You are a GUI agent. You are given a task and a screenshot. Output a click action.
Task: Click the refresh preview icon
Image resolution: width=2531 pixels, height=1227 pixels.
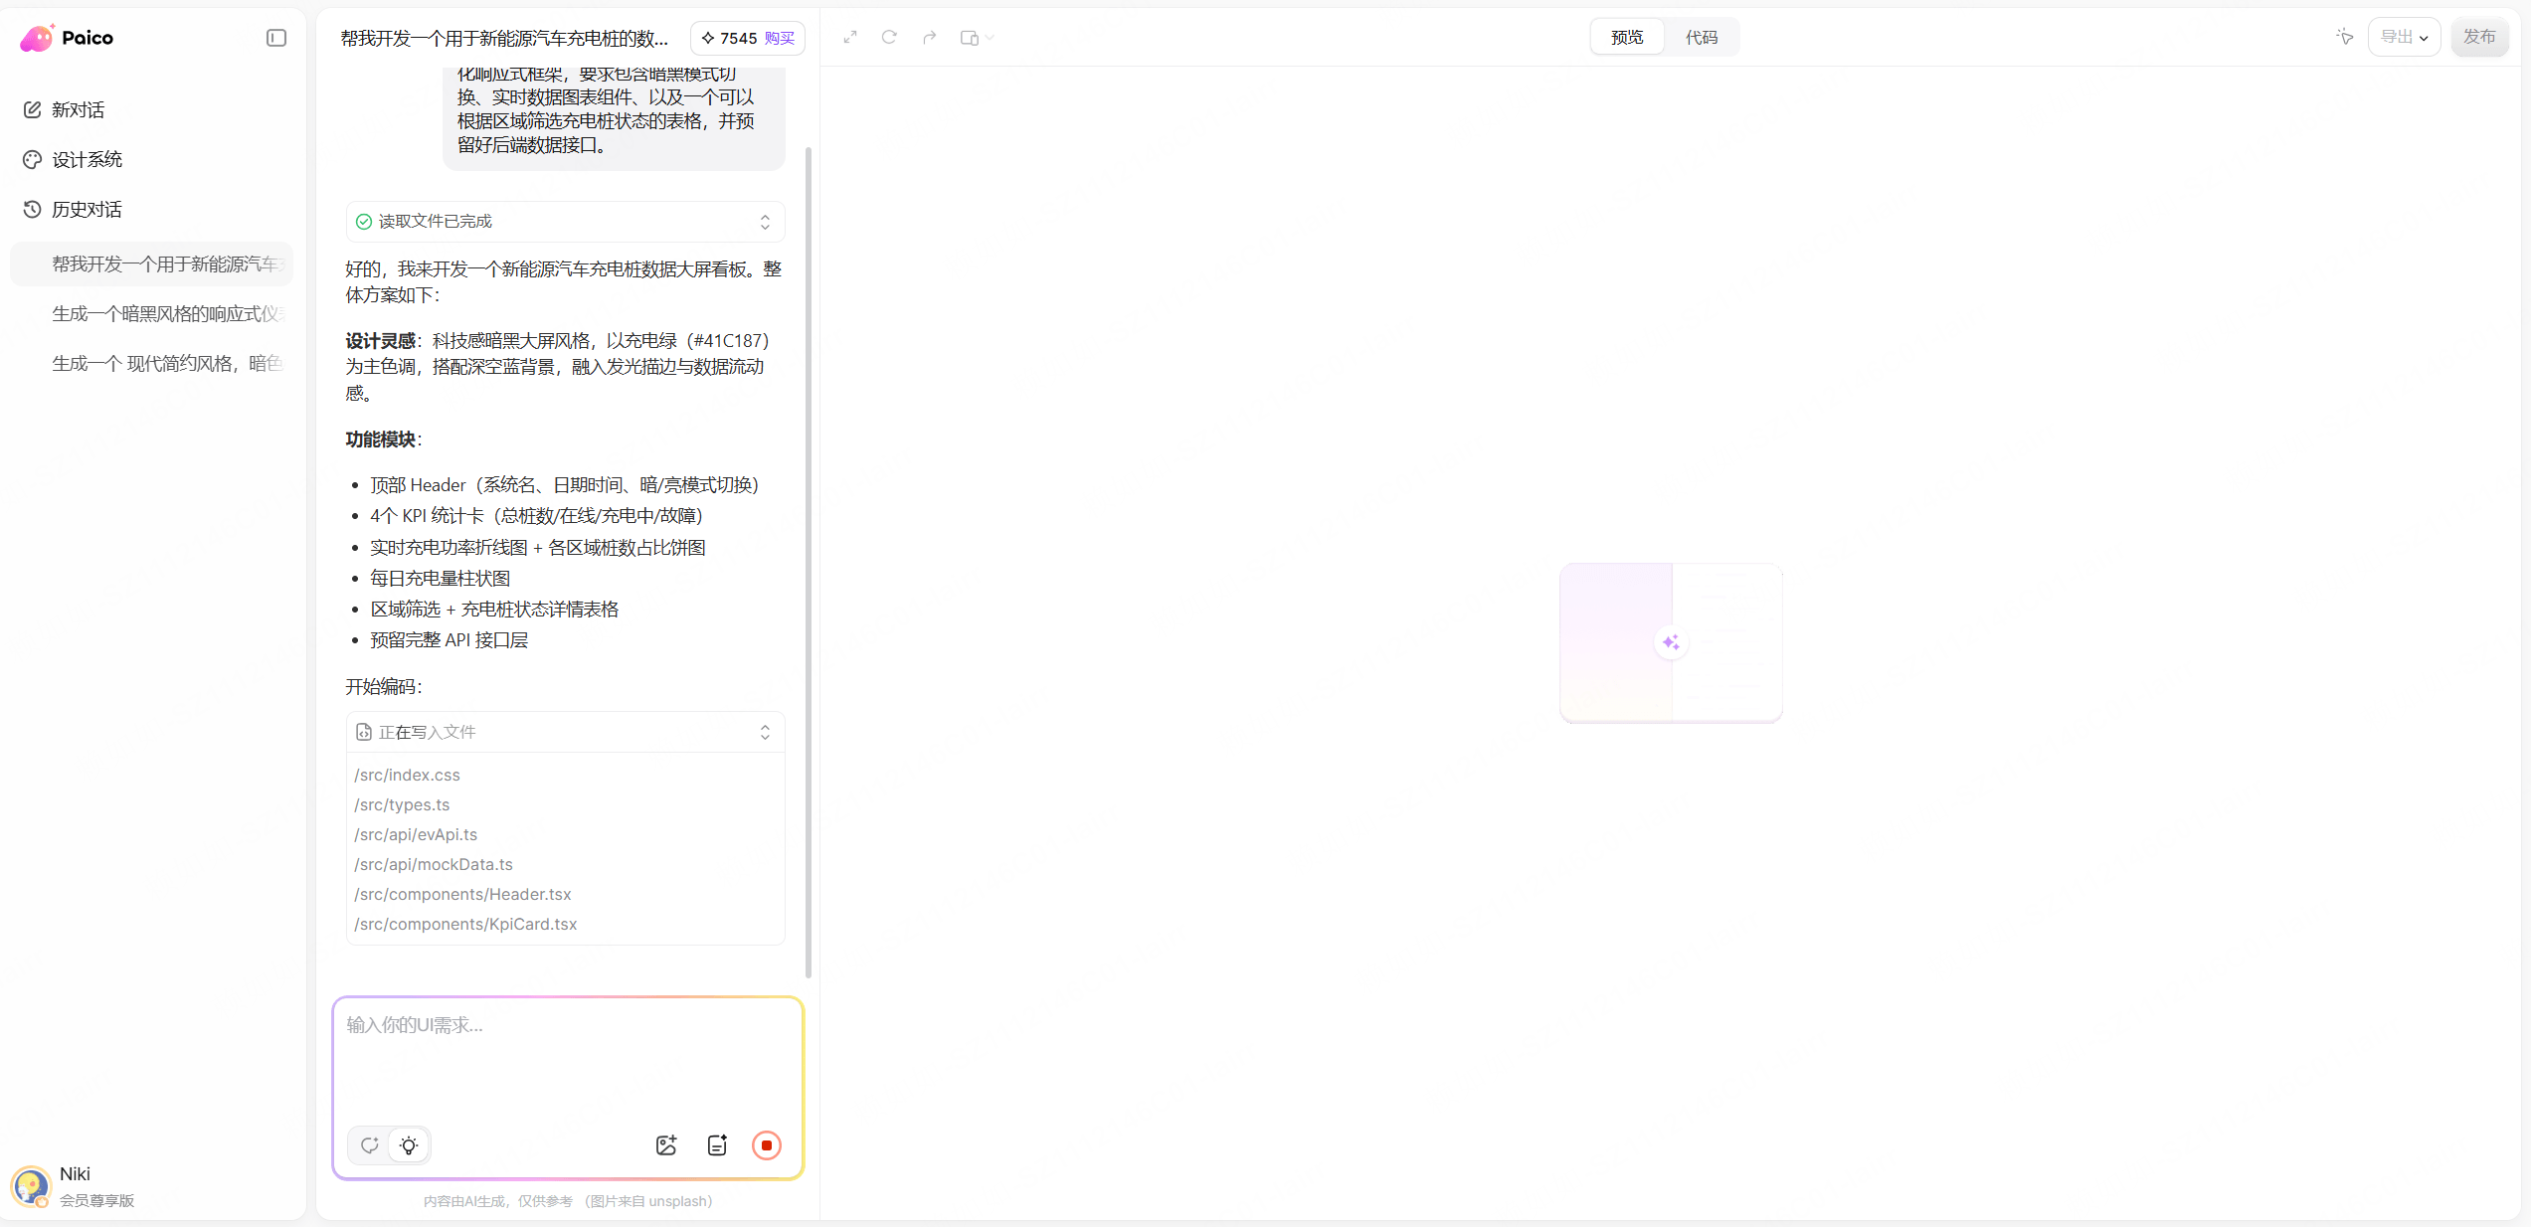889,38
